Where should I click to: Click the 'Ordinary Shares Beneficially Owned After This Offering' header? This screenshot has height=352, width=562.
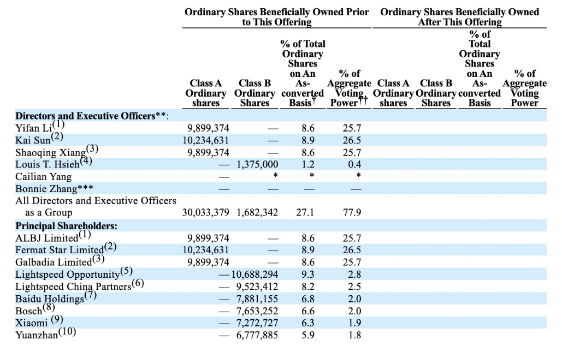pos(459,17)
